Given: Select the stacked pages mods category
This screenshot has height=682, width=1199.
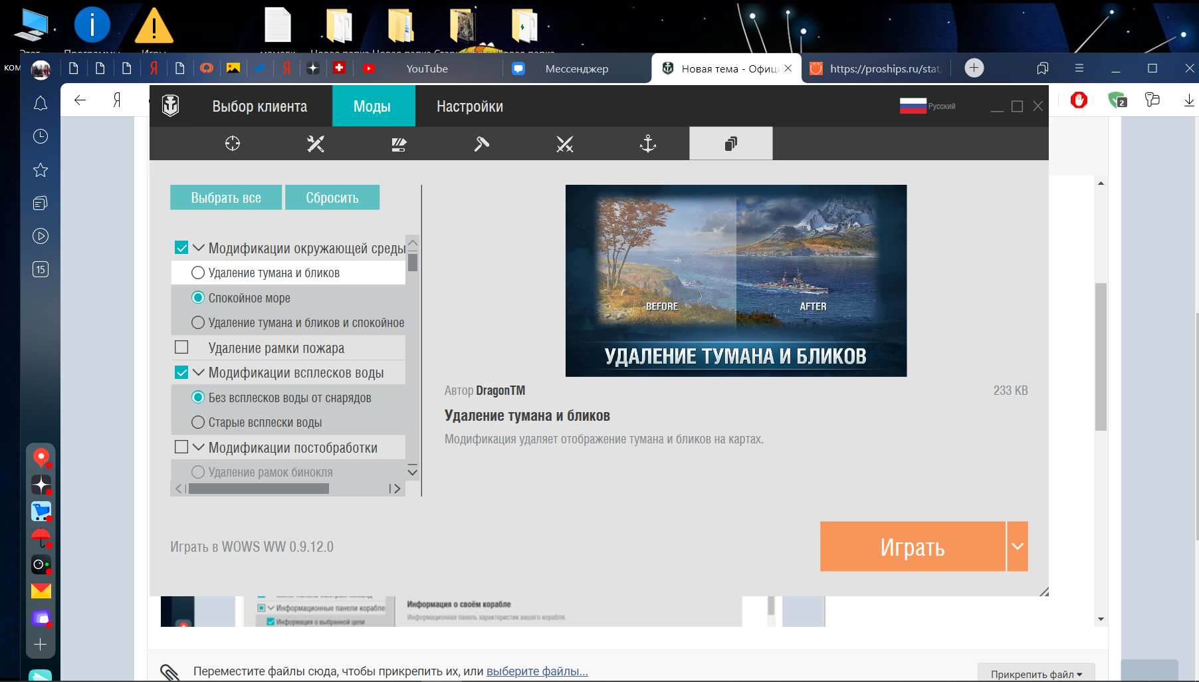Looking at the screenshot, I should point(731,144).
